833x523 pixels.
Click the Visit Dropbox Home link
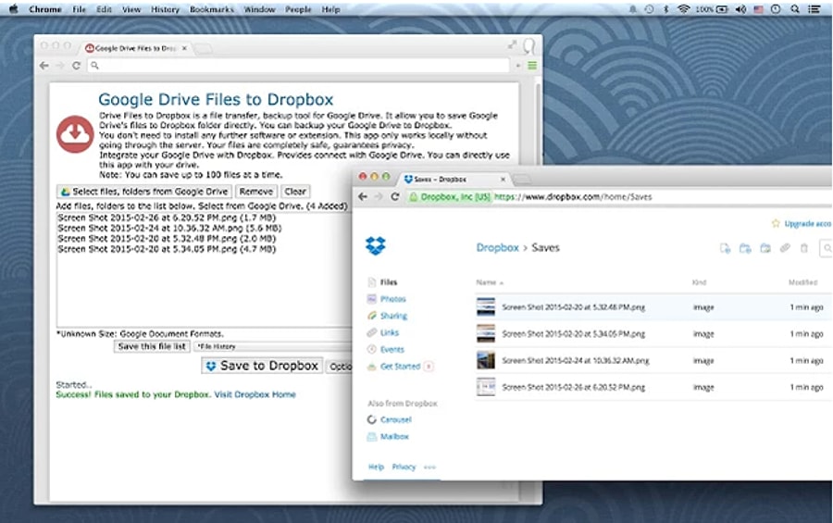coord(255,394)
